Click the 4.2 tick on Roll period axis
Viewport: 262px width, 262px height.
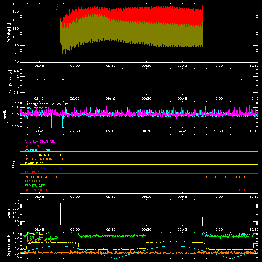(x=16, y=77)
